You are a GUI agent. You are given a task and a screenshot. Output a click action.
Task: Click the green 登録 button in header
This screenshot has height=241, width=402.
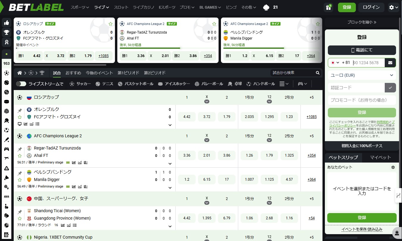tap(347, 7)
